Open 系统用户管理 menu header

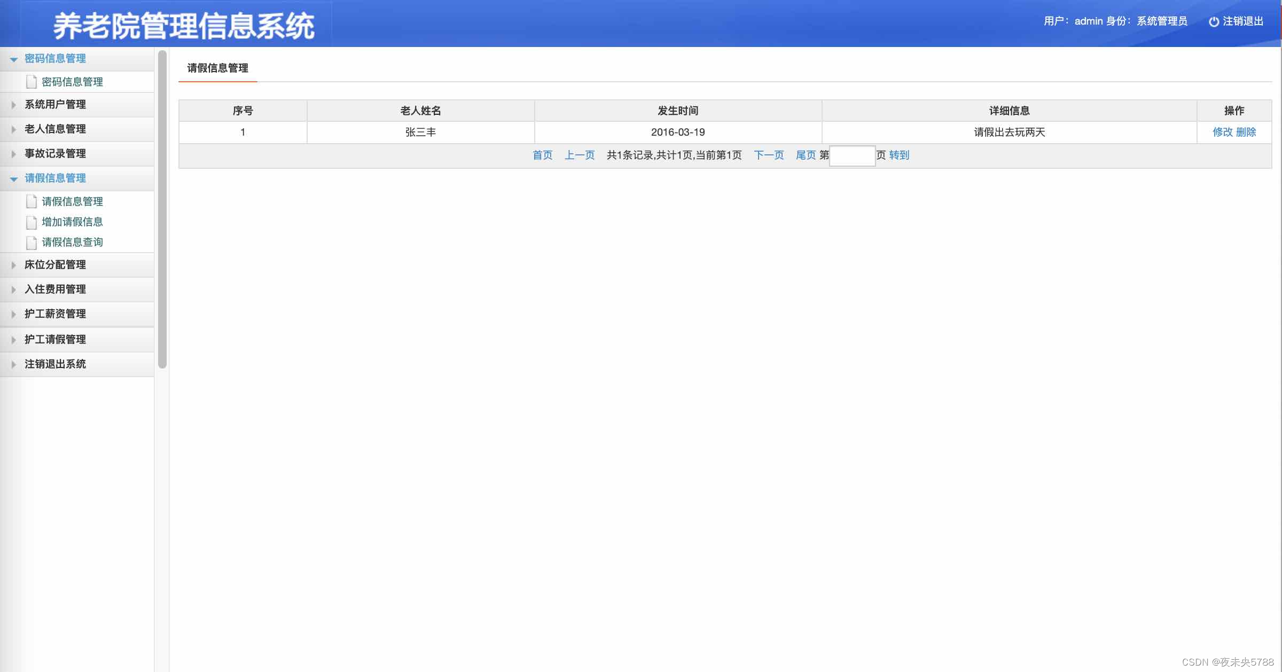coord(77,105)
